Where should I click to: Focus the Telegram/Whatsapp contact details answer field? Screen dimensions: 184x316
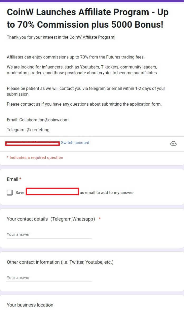coord(49,234)
